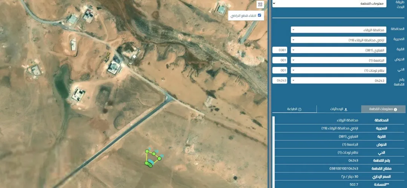Screen dimensions: 407x188
Task: Select the topmost green vertex marker of the parcel
Action: 147,151
